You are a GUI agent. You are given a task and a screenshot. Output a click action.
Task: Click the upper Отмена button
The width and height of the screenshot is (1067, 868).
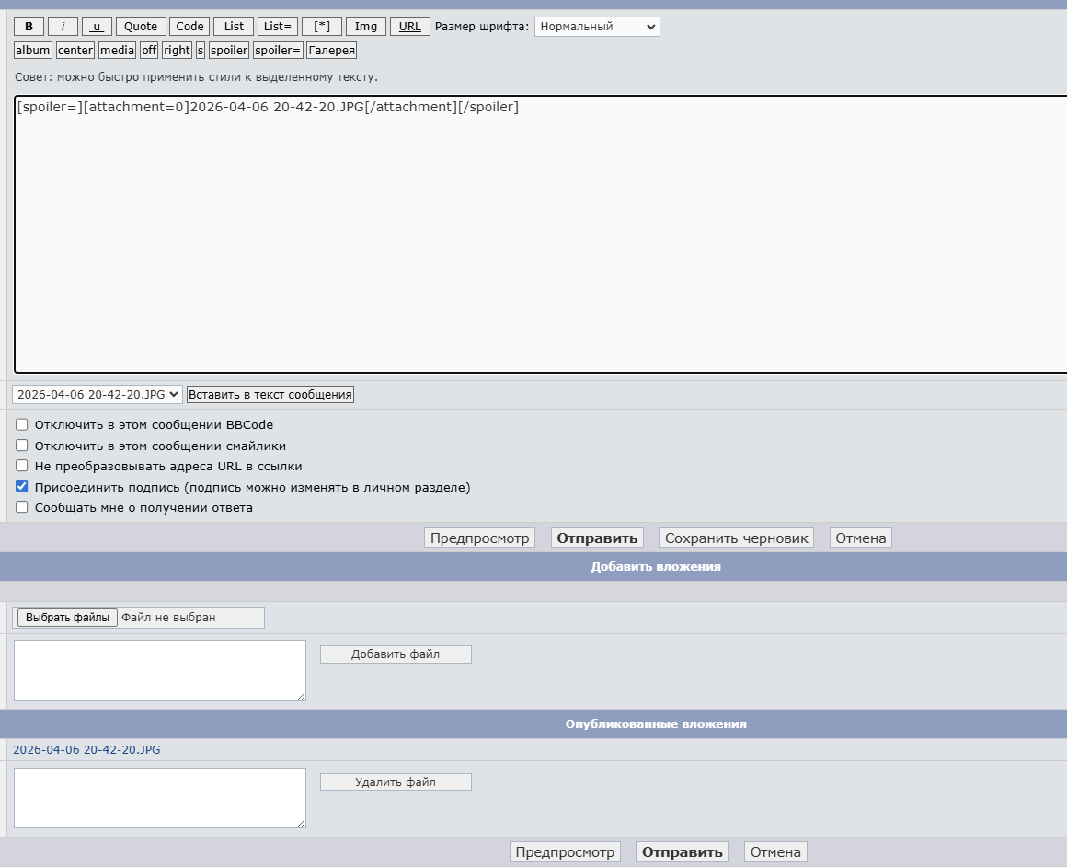861,538
